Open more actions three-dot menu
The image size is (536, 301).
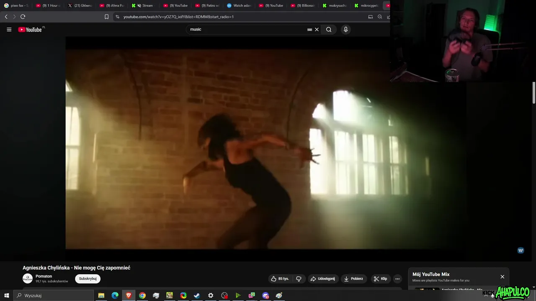point(397,279)
